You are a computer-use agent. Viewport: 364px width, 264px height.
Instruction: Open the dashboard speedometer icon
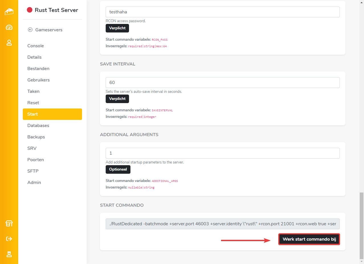coord(9,27)
